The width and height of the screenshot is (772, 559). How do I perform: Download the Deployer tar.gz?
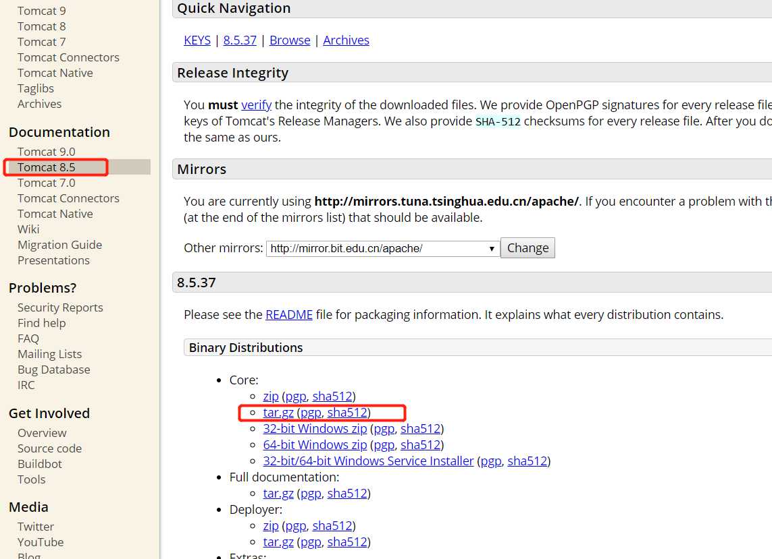(278, 542)
